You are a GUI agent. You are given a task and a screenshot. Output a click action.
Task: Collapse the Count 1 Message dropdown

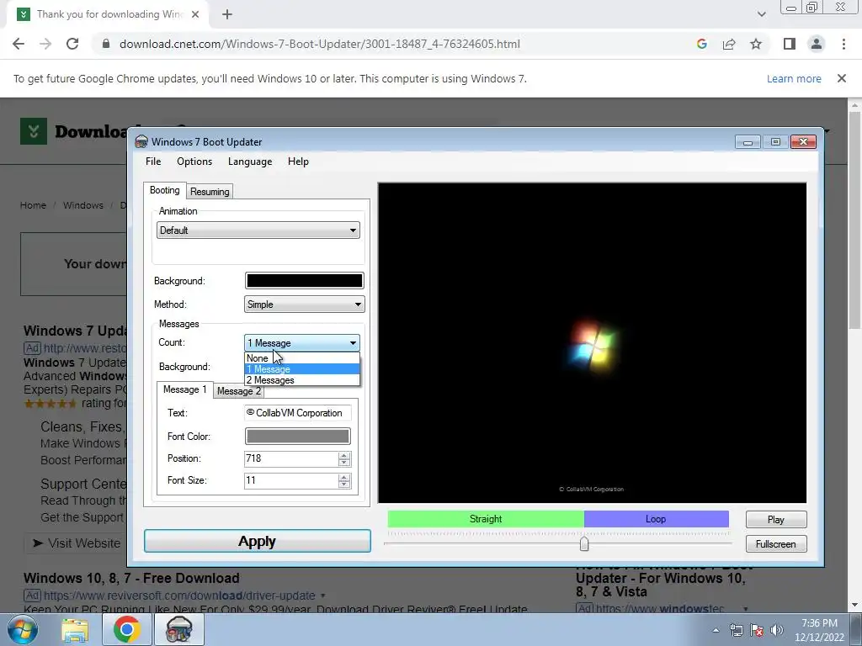302,343
